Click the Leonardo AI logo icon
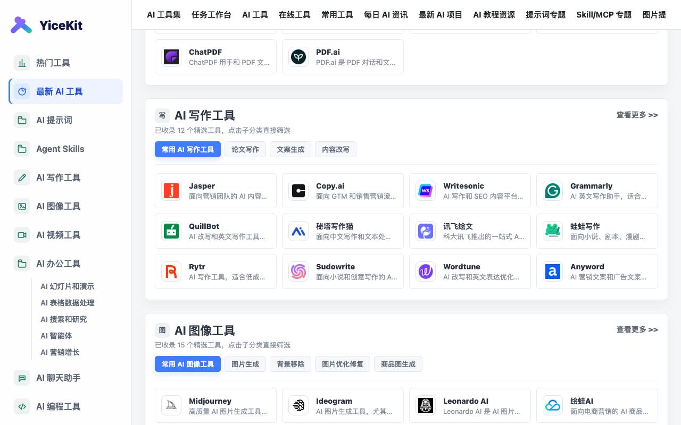681x425 pixels. pos(426,405)
